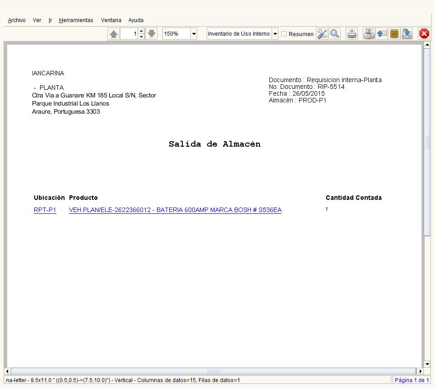Click the page number input field
The height and width of the screenshot is (388, 435).
[129, 34]
